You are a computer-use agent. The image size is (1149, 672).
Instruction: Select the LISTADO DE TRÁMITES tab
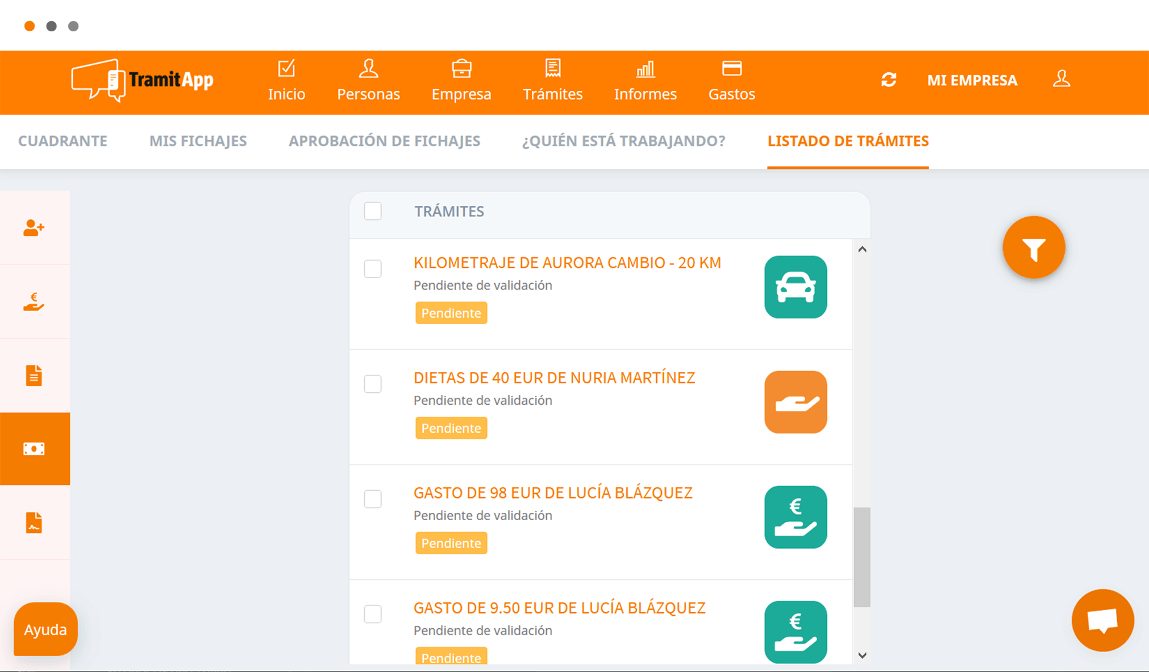[x=848, y=141]
